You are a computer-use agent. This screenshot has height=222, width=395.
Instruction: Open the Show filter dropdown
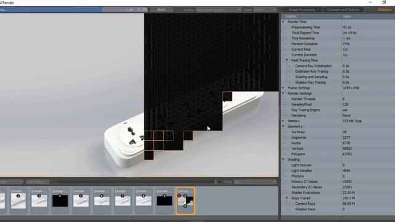(255, 182)
